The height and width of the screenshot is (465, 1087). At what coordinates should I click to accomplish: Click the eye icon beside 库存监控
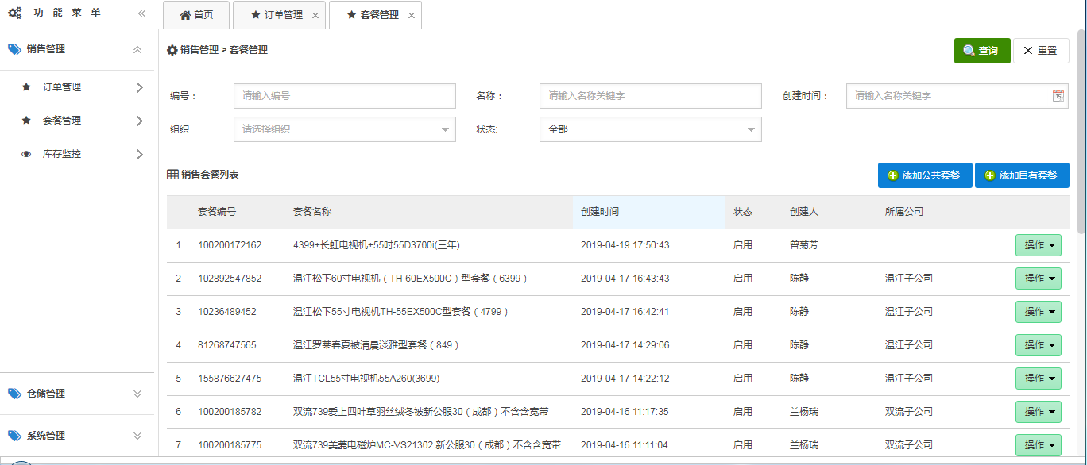[x=26, y=154]
